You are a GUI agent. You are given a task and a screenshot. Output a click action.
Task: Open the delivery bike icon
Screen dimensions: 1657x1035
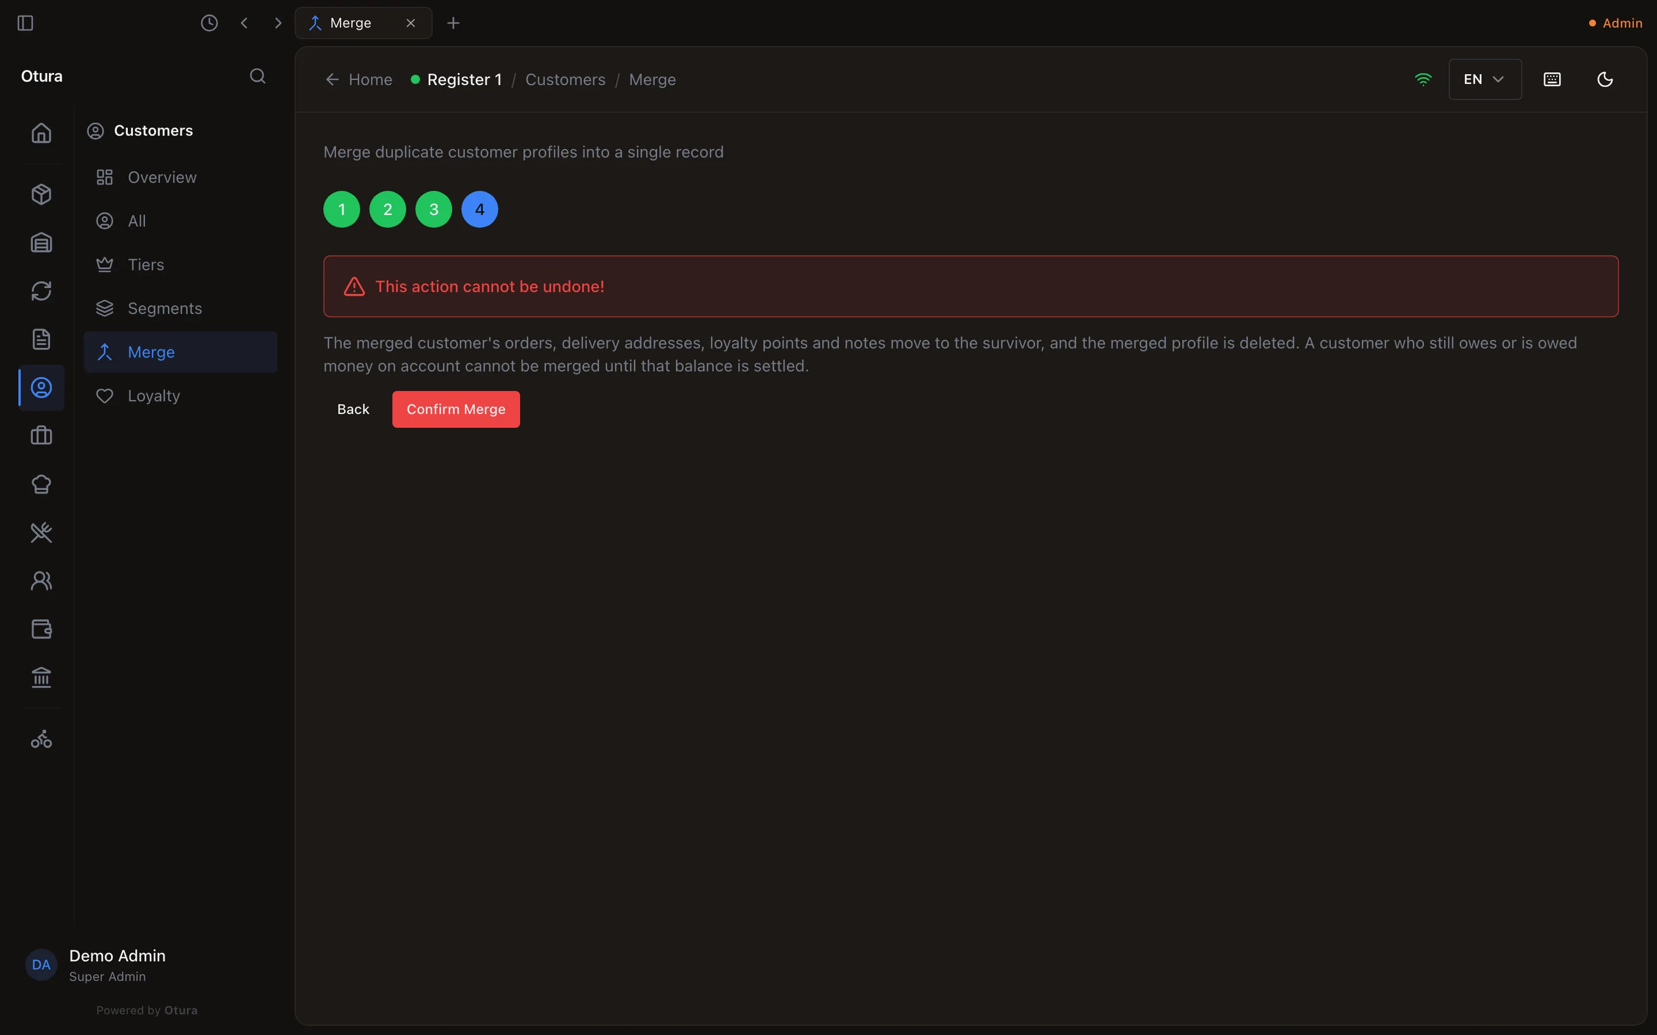[x=42, y=739]
